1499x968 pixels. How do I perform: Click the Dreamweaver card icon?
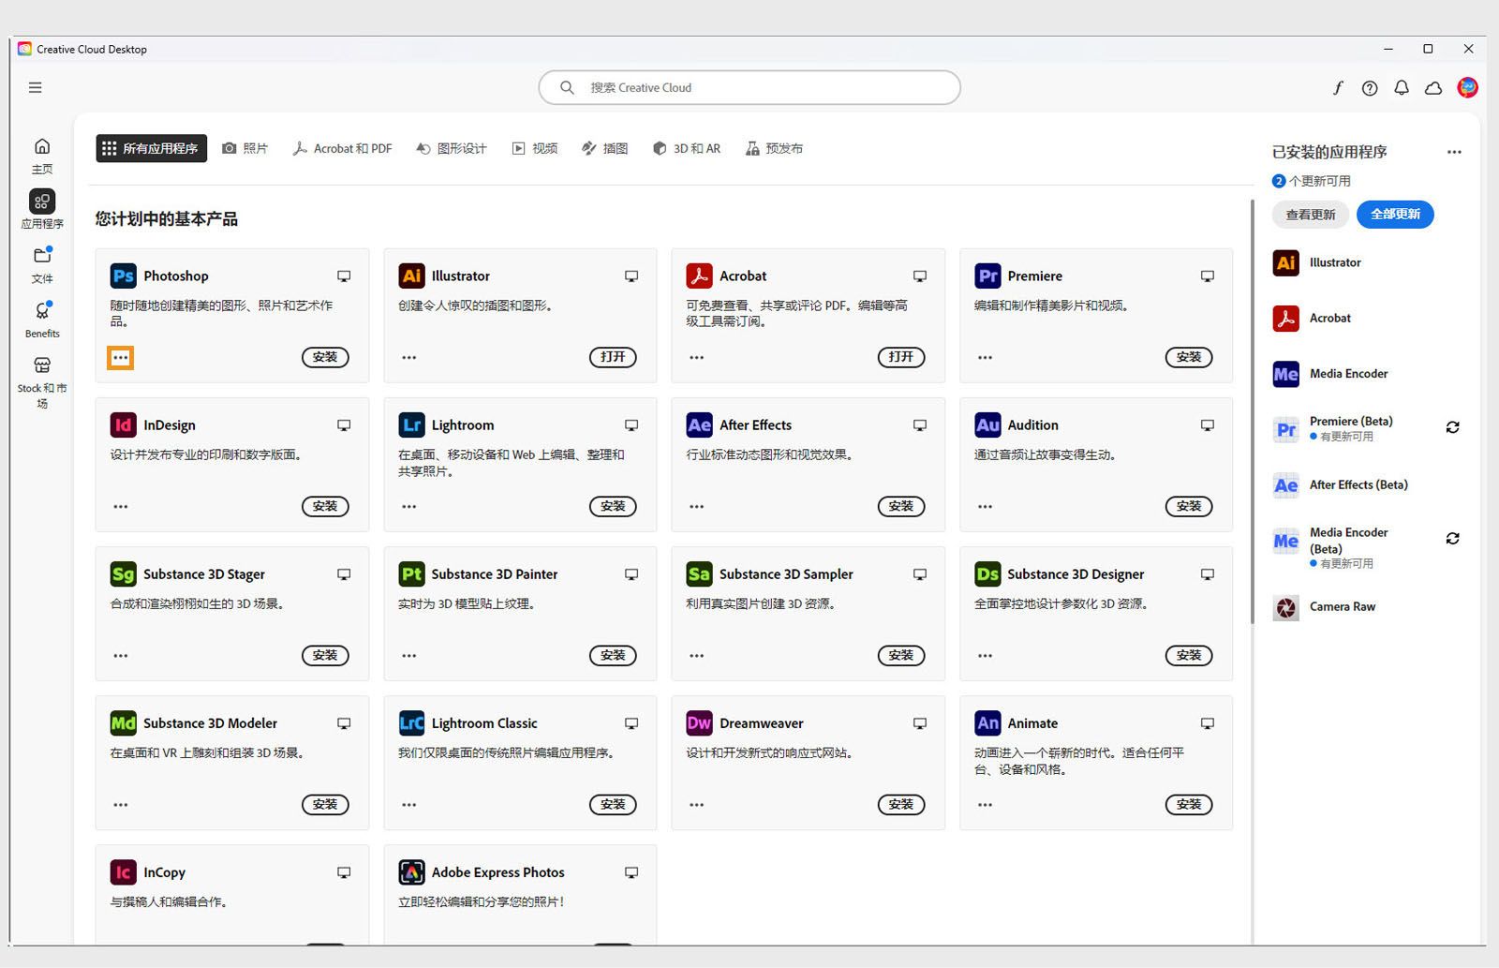(x=699, y=722)
